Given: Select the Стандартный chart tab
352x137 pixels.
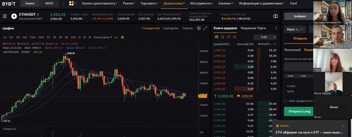Looking at the screenshot, I should [x=151, y=28].
